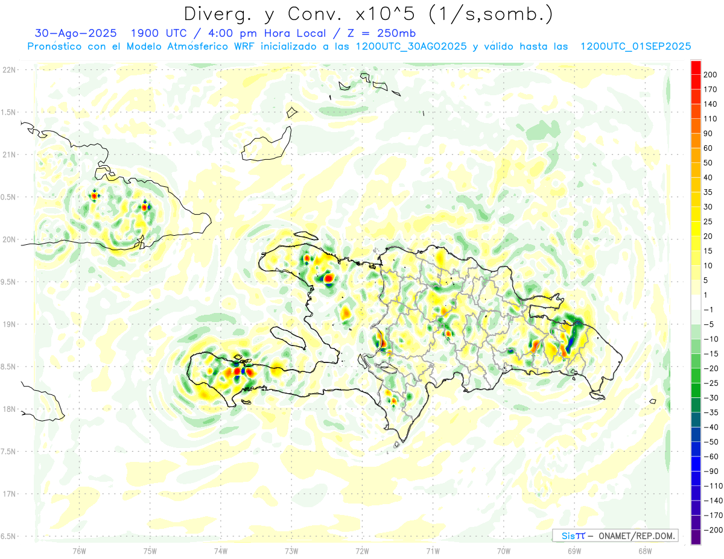724x559 pixels.
Task: Click the "-50" color bar label
Action: (711, 442)
